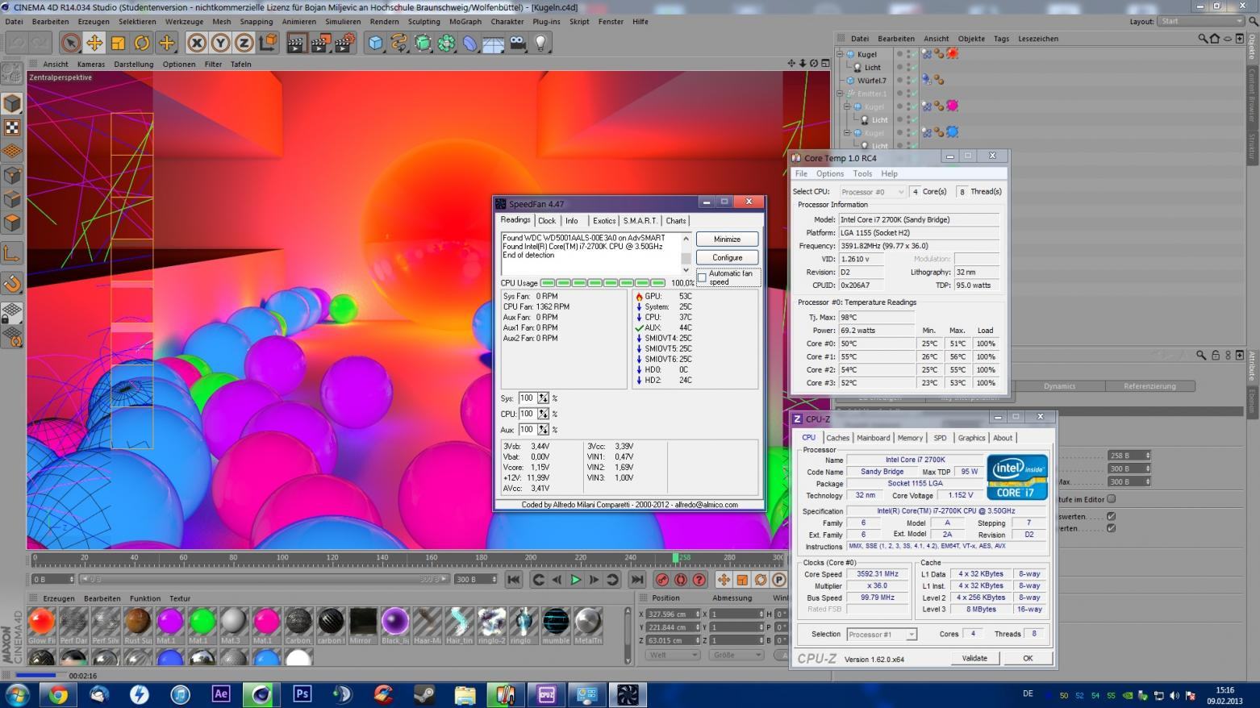This screenshot has width=1260, height=708.
Task: Enable Automatic fan speed checkbox
Action: [x=702, y=277]
